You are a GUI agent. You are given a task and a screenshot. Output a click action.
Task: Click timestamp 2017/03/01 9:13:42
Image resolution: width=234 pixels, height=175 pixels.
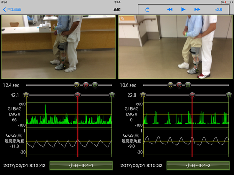24,165
